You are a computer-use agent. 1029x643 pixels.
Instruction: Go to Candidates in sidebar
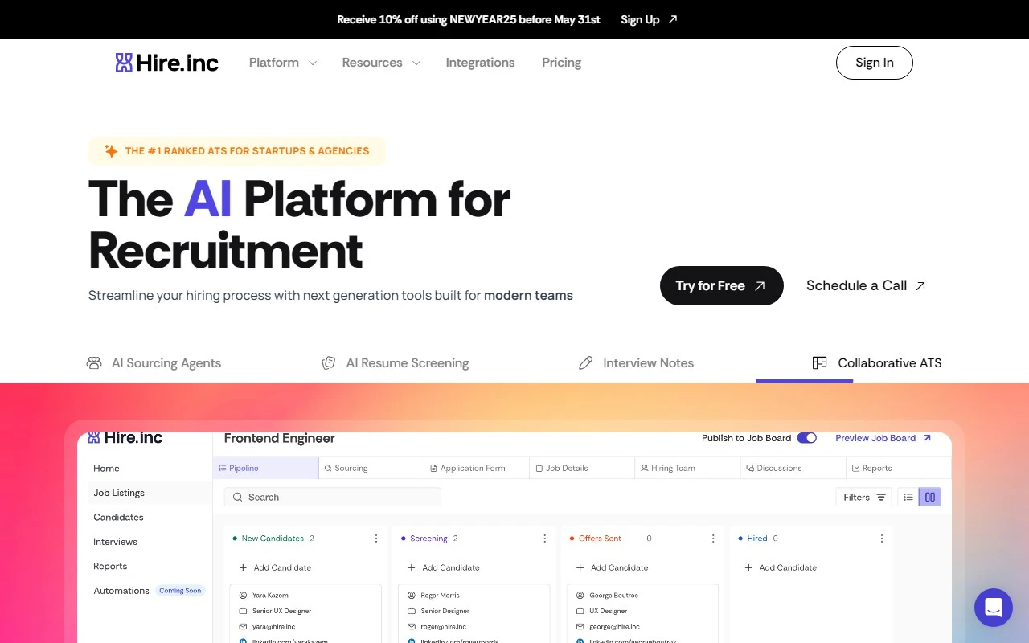coord(118,518)
